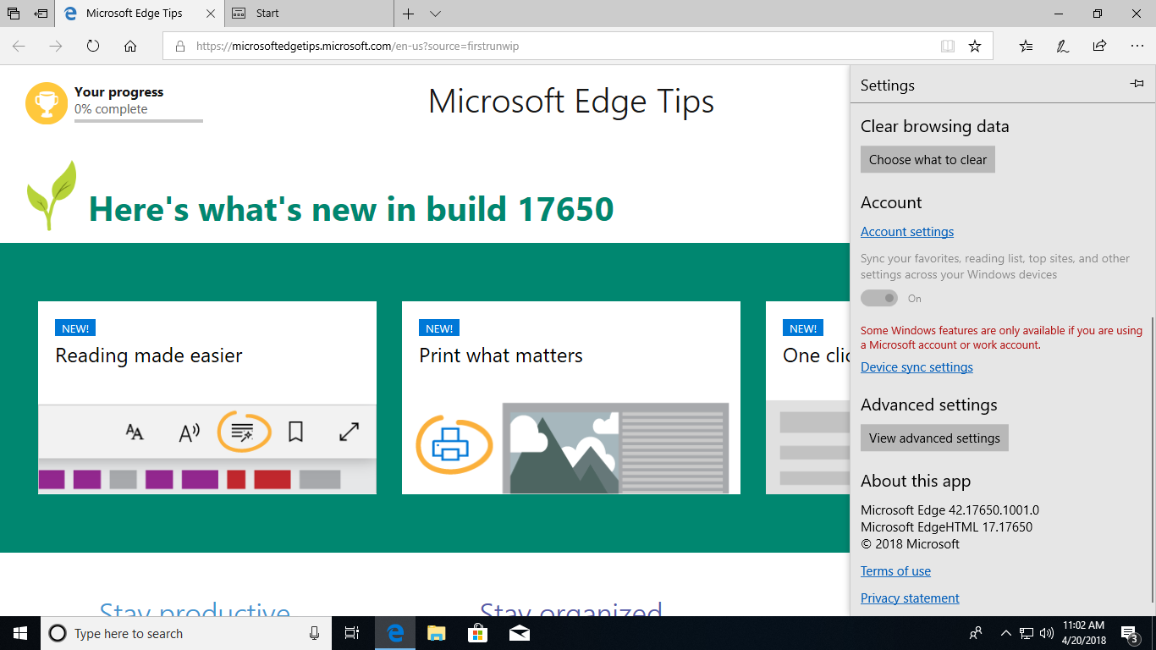Open Microsoft Store from taskbar
The height and width of the screenshot is (650, 1156).
tap(477, 633)
